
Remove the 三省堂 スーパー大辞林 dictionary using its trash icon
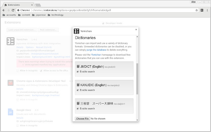tap(78, 103)
